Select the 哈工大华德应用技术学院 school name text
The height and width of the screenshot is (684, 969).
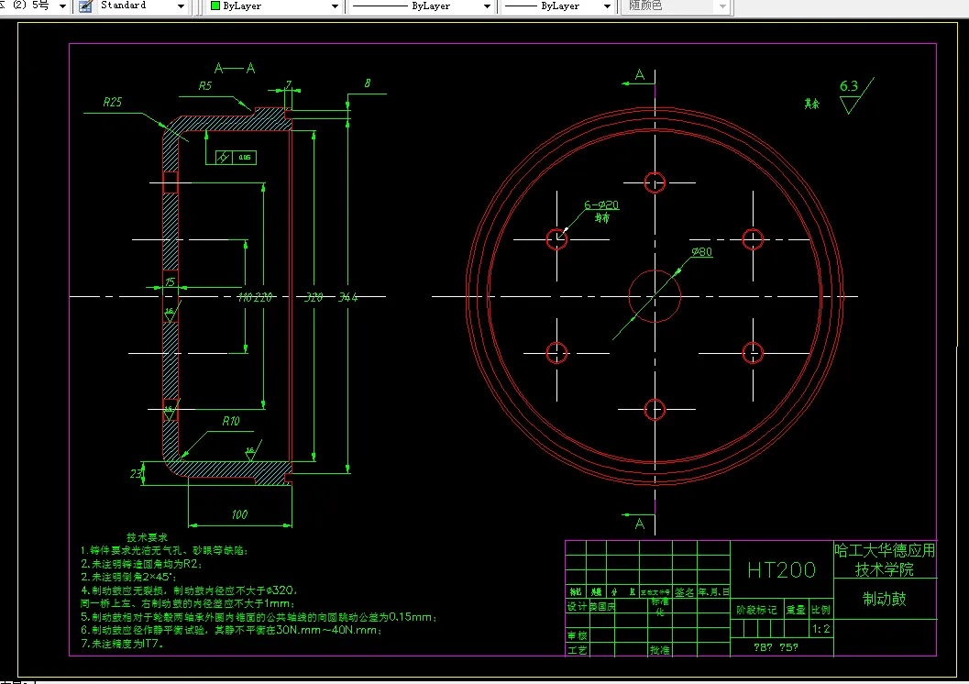885,560
